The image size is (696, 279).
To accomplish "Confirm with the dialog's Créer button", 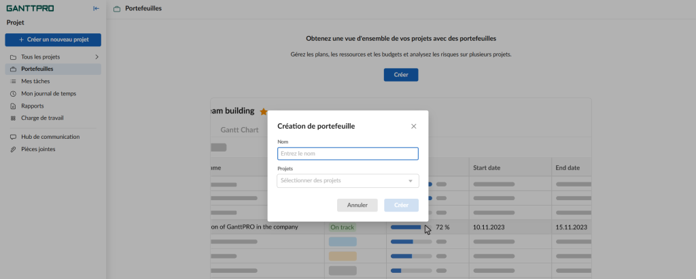I will pos(401,206).
